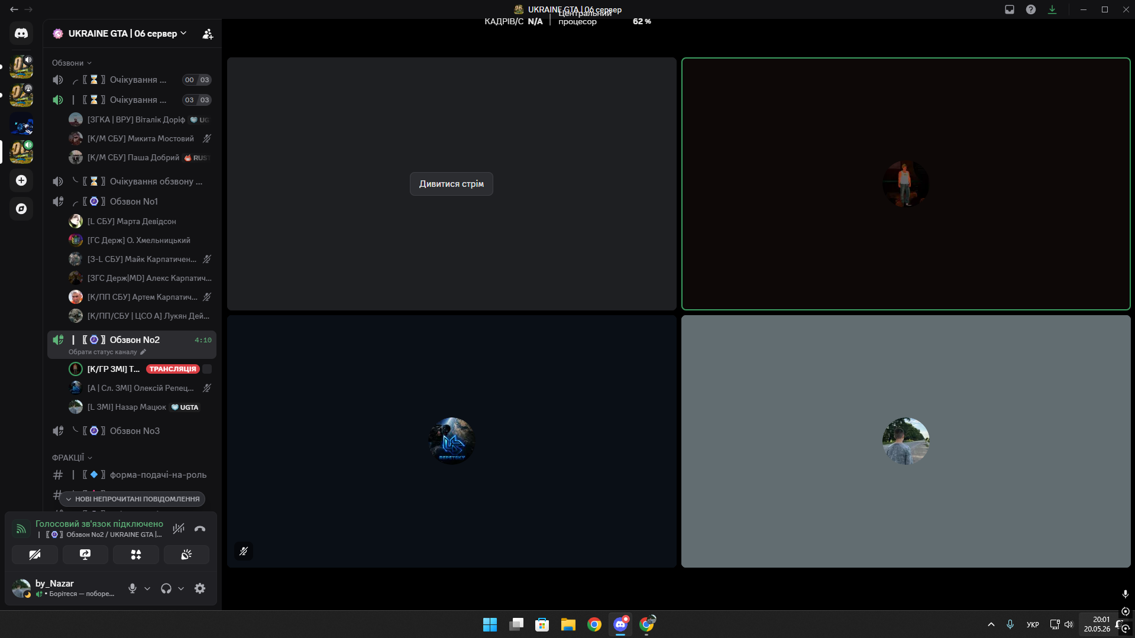Select user [К/ПП СБУ] Артем Карпатич...
The width and height of the screenshot is (1135, 638).
(x=140, y=297)
